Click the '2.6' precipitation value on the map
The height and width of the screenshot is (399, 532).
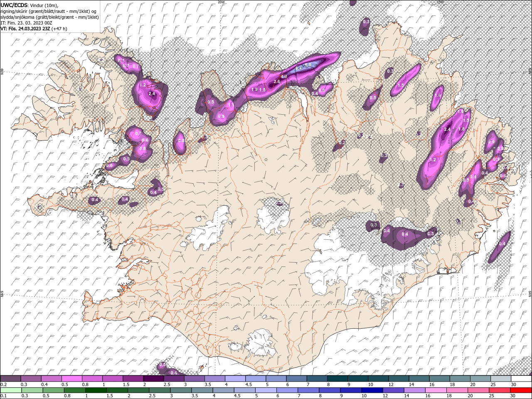coord(277,81)
